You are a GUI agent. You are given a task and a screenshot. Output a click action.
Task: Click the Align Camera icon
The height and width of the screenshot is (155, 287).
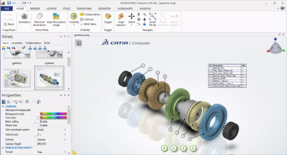pyautogui.click(x=121, y=17)
